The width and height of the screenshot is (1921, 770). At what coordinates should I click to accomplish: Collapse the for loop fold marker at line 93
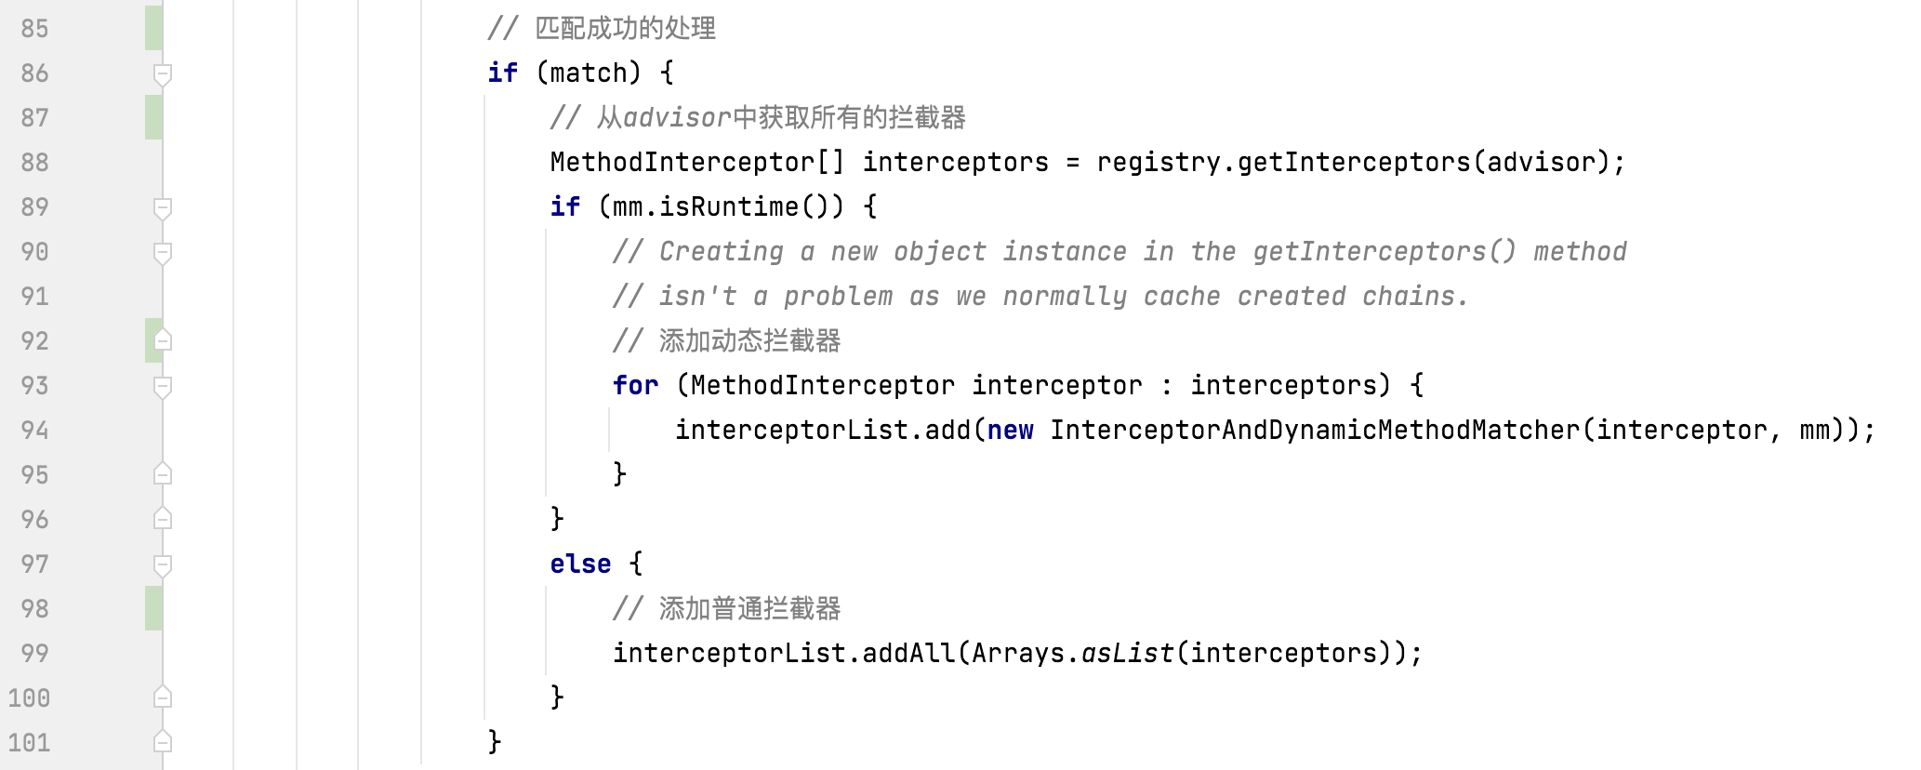coord(163,386)
